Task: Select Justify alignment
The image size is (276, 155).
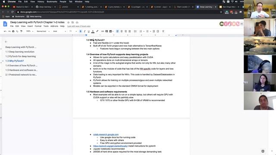Action: coord(130,31)
